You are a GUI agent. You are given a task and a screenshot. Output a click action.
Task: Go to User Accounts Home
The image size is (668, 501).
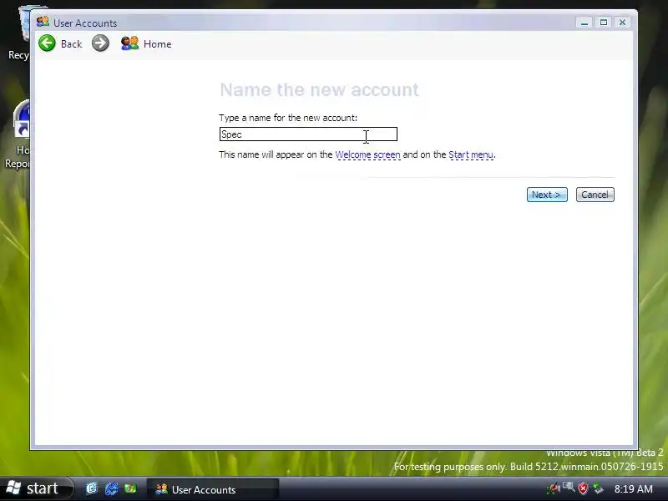click(x=146, y=44)
